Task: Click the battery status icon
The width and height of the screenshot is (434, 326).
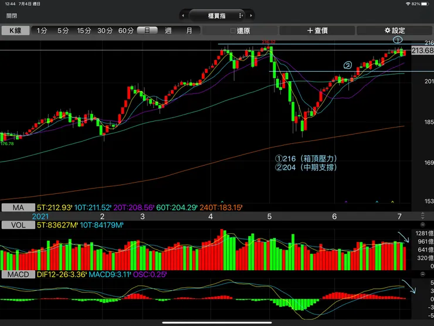Action: [425, 4]
